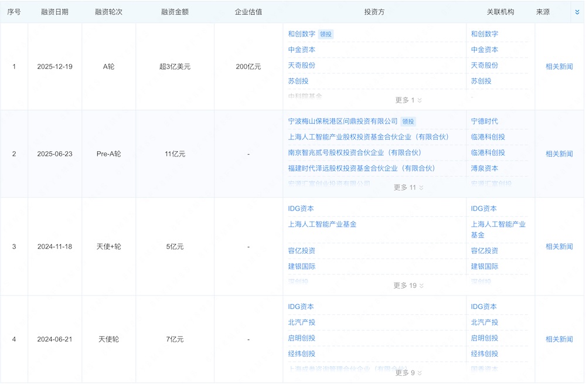
Task: Select the round cell Pre-A轮
Action: (x=108, y=154)
